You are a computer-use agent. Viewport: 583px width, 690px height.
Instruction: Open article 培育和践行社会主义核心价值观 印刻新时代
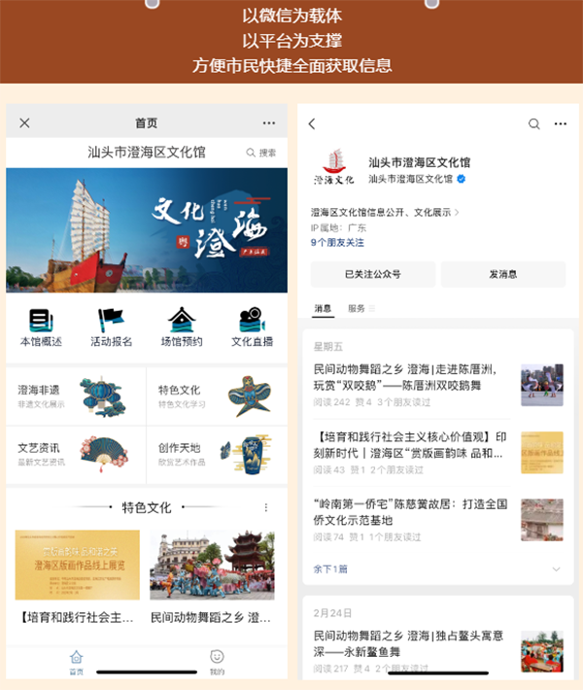coord(410,445)
